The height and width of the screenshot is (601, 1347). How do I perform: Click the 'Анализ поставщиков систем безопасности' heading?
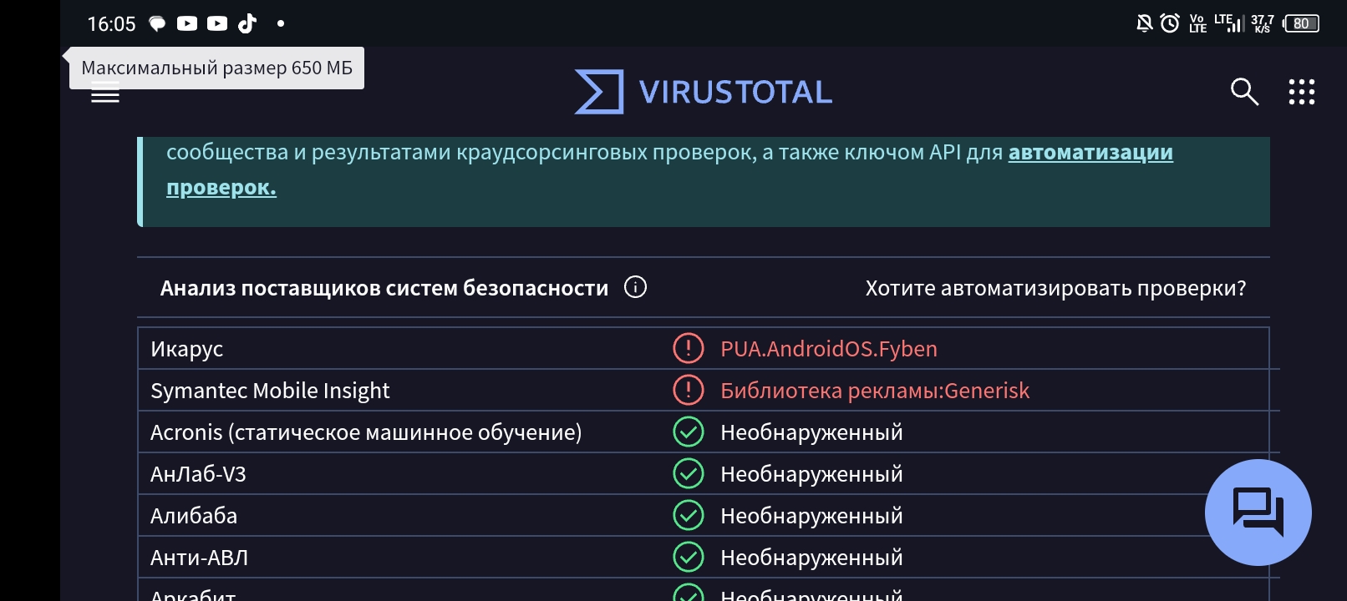(x=384, y=288)
